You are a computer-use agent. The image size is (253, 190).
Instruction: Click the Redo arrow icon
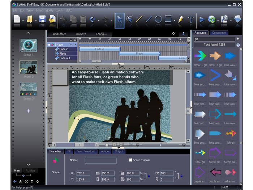pos(106,20)
